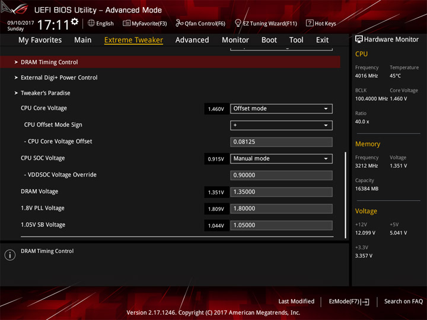Click the 1.05V SB Voltage label
The image size is (427, 320).
(x=43, y=225)
